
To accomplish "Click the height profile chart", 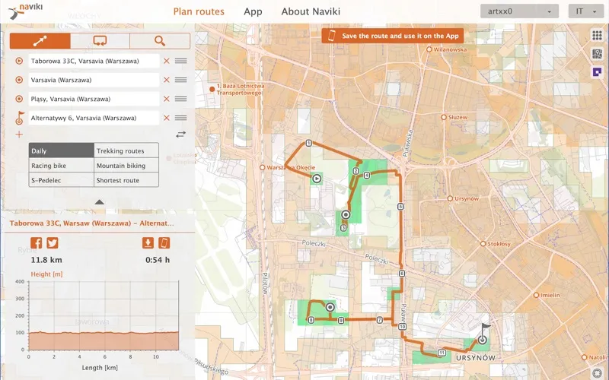I will point(104,315).
